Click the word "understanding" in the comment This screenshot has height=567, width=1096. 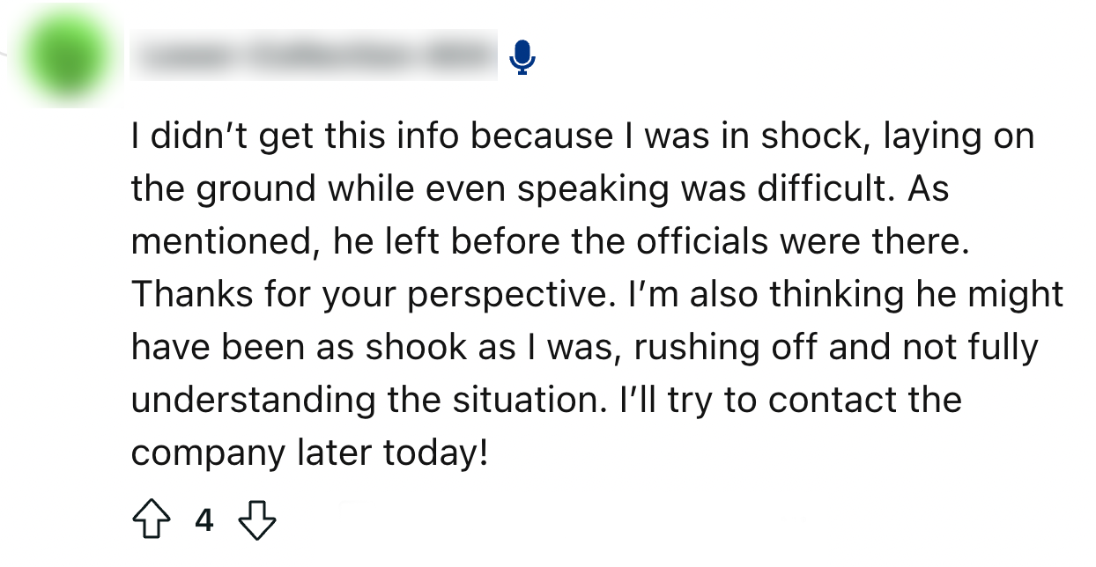coord(254,401)
